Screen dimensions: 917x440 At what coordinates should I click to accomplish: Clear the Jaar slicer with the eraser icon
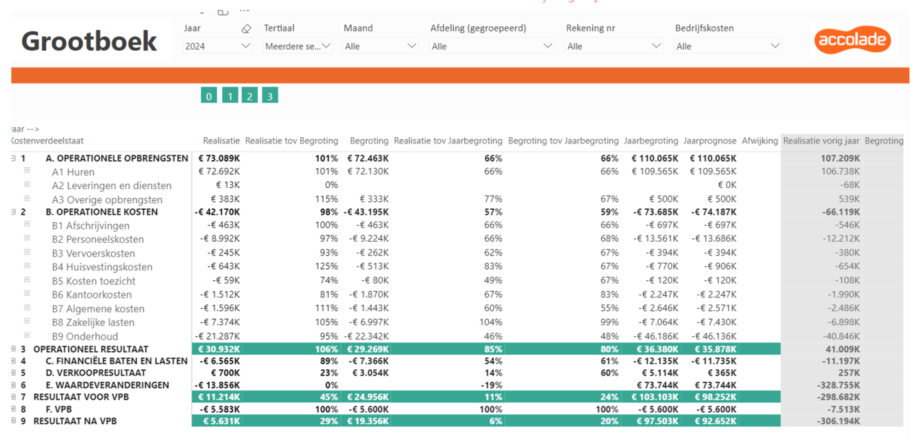point(246,29)
